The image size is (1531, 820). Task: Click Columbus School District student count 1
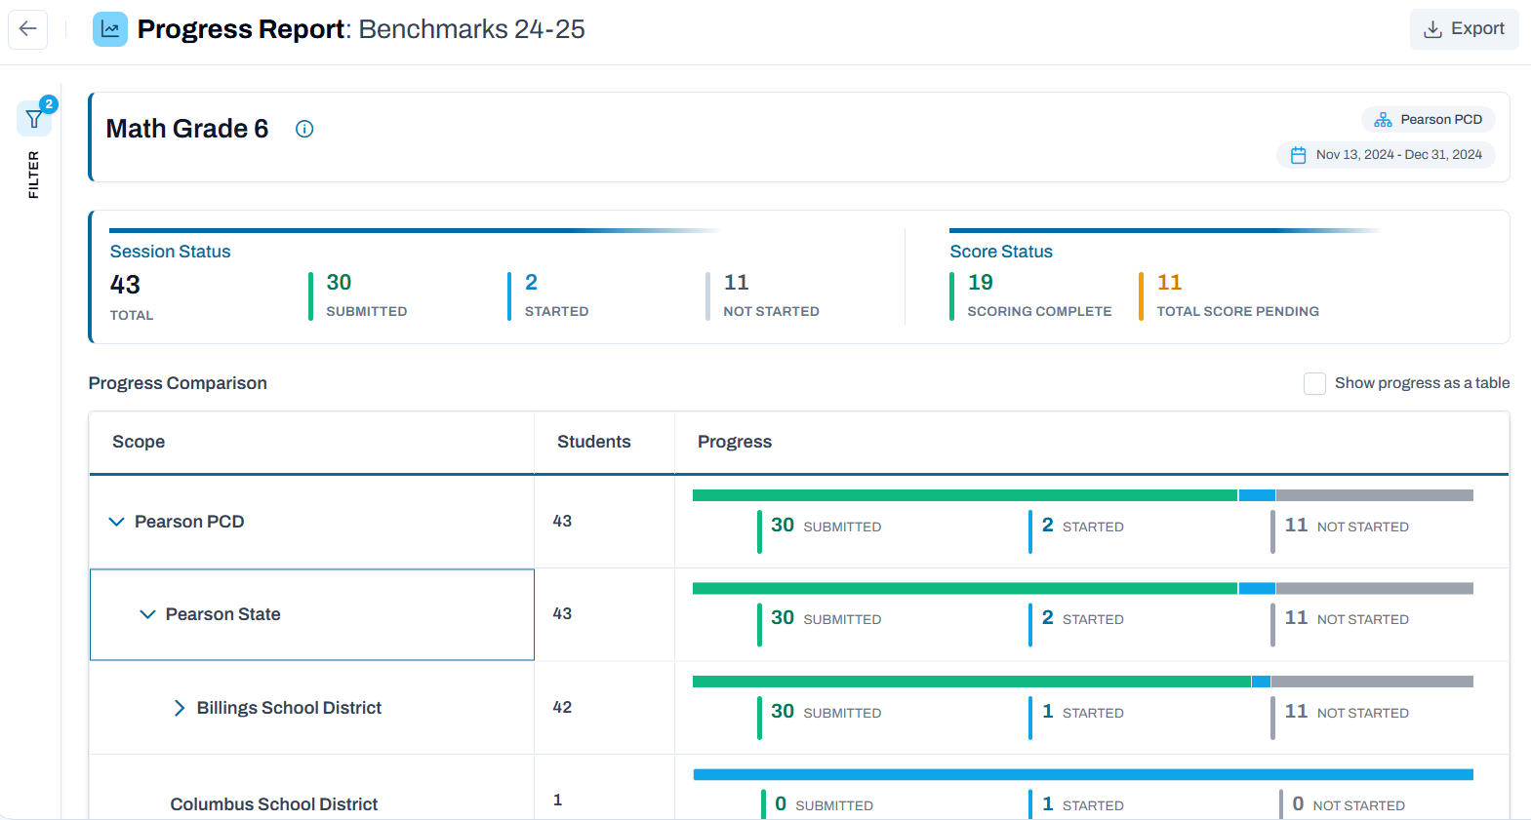[557, 800]
